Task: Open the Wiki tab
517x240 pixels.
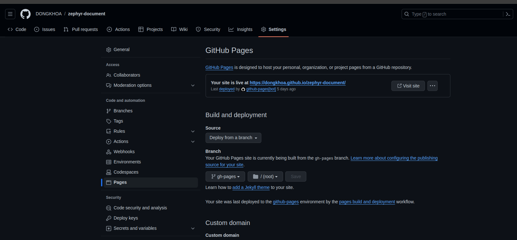Action: click(179, 29)
